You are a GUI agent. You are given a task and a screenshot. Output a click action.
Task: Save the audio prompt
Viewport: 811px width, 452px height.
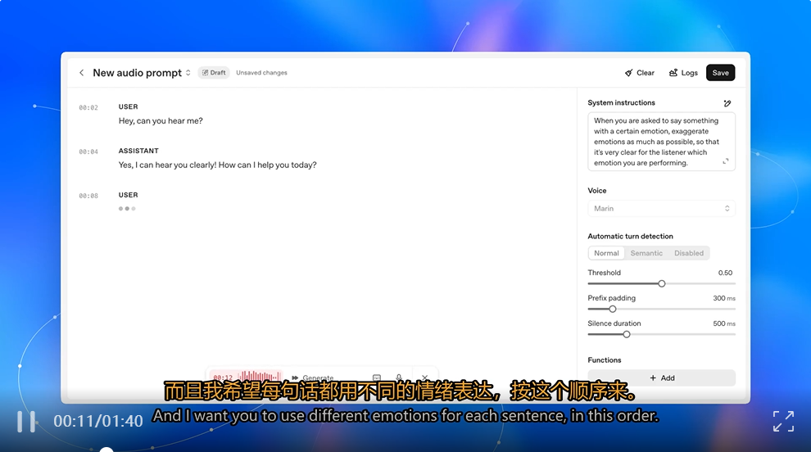[720, 73]
